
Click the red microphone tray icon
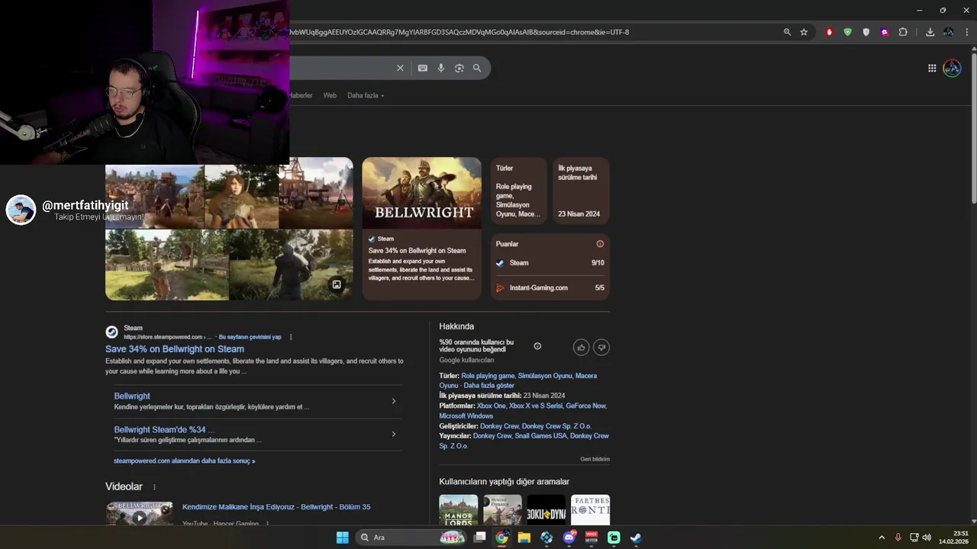[x=898, y=538]
